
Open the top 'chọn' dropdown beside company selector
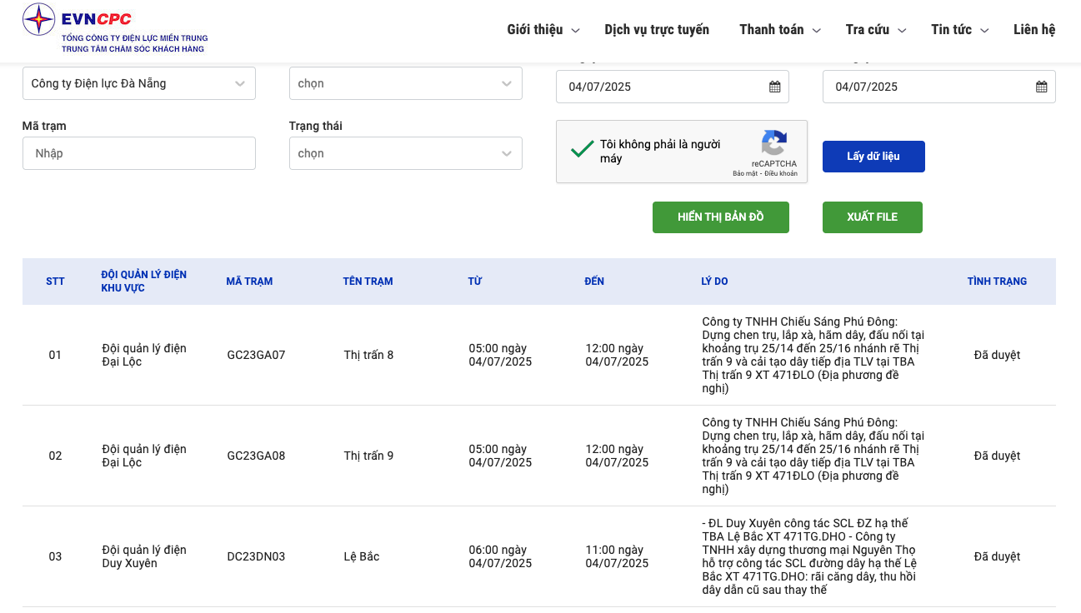coord(405,83)
